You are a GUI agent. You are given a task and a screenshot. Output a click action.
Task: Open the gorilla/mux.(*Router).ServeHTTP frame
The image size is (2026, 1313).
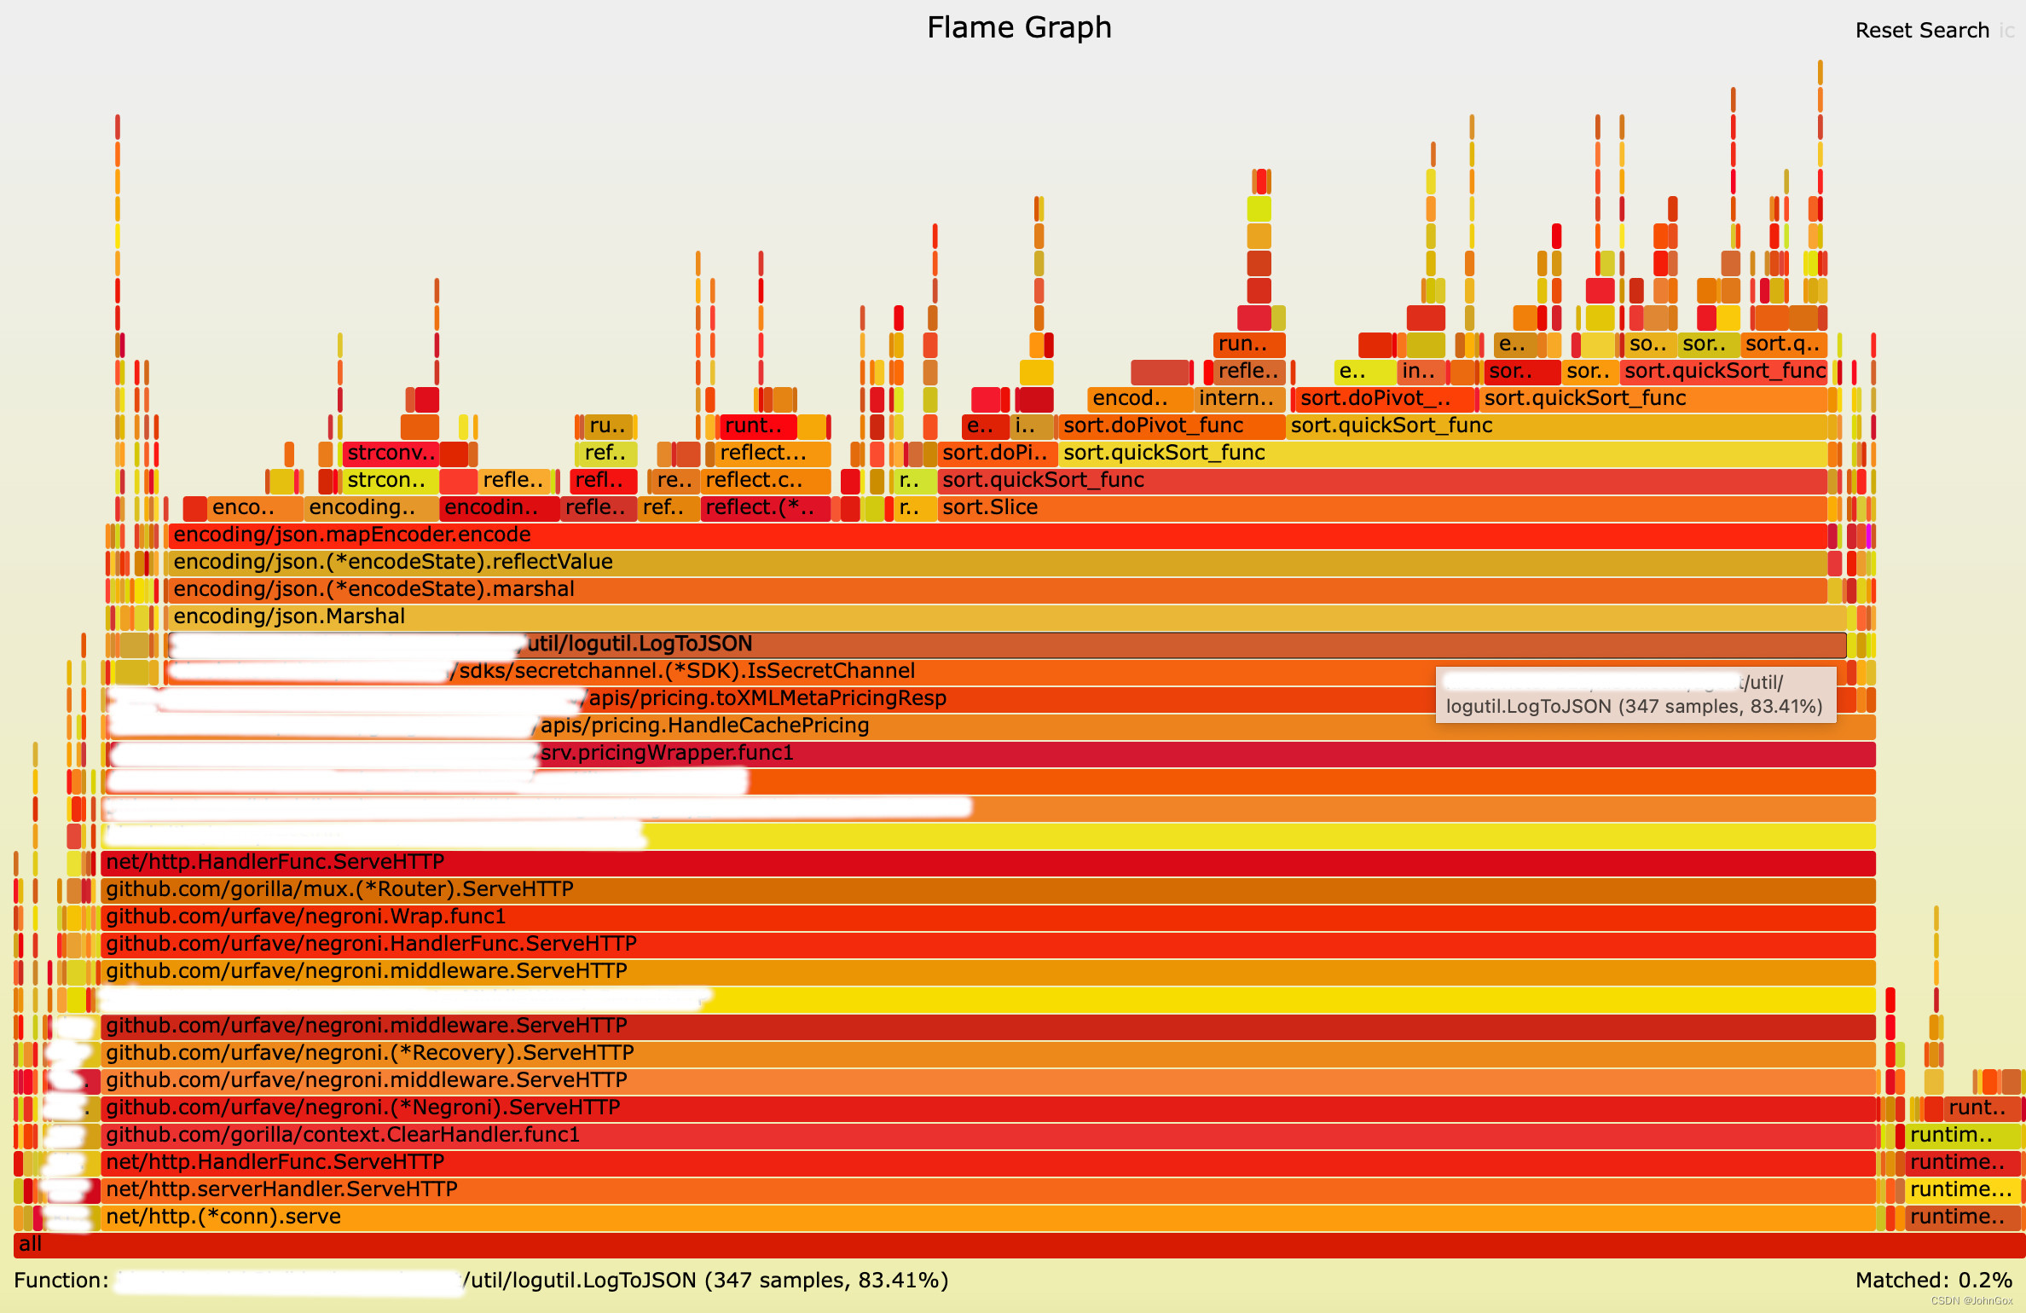[988, 889]
